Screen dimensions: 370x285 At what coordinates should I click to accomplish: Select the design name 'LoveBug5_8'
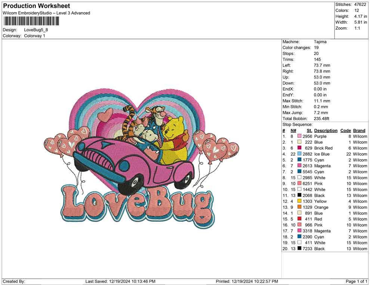(36, 30)
